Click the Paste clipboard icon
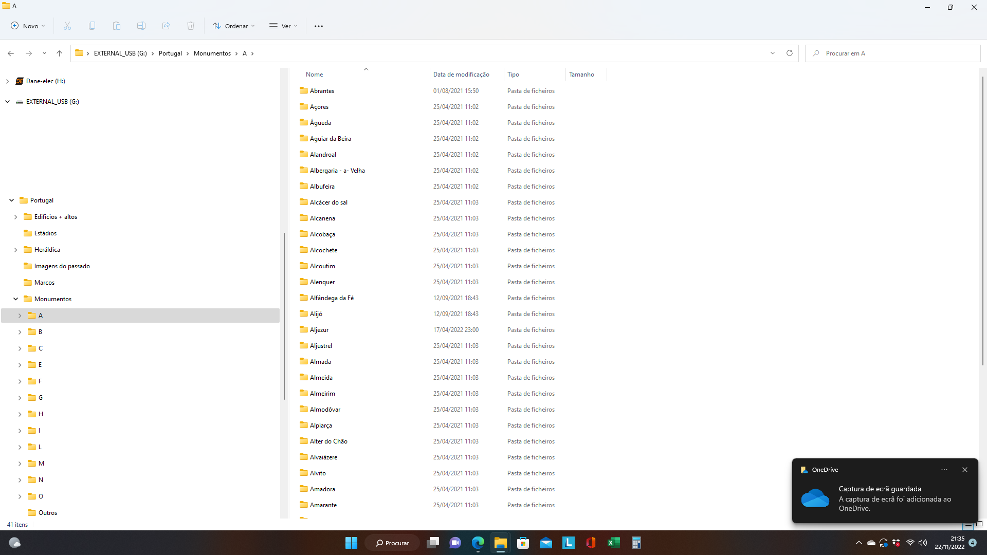987x555 pixels. tap(117, 26)
